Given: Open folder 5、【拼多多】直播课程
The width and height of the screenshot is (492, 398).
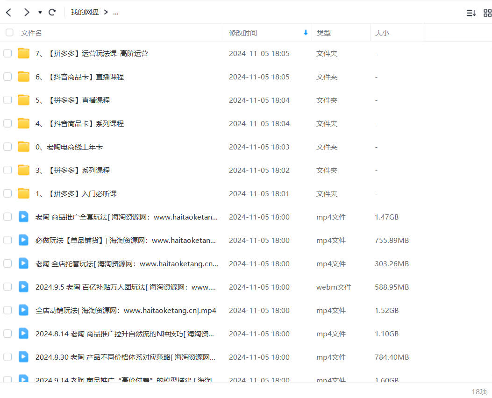Looking at the screenshot, I should (72, 100).
